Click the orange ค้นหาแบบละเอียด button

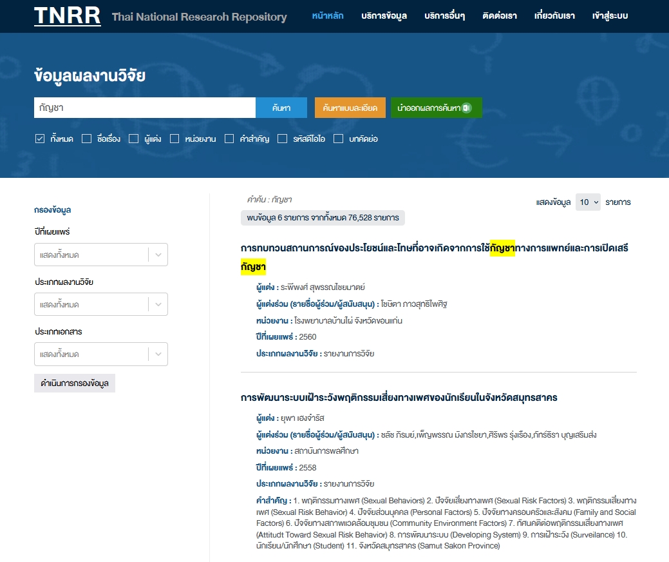(350, 108)
